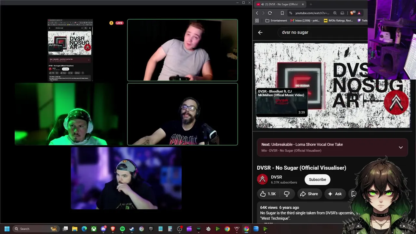Launch Microsoft Edge from the taskbar
Screen dimensions: 416x234
84,229
